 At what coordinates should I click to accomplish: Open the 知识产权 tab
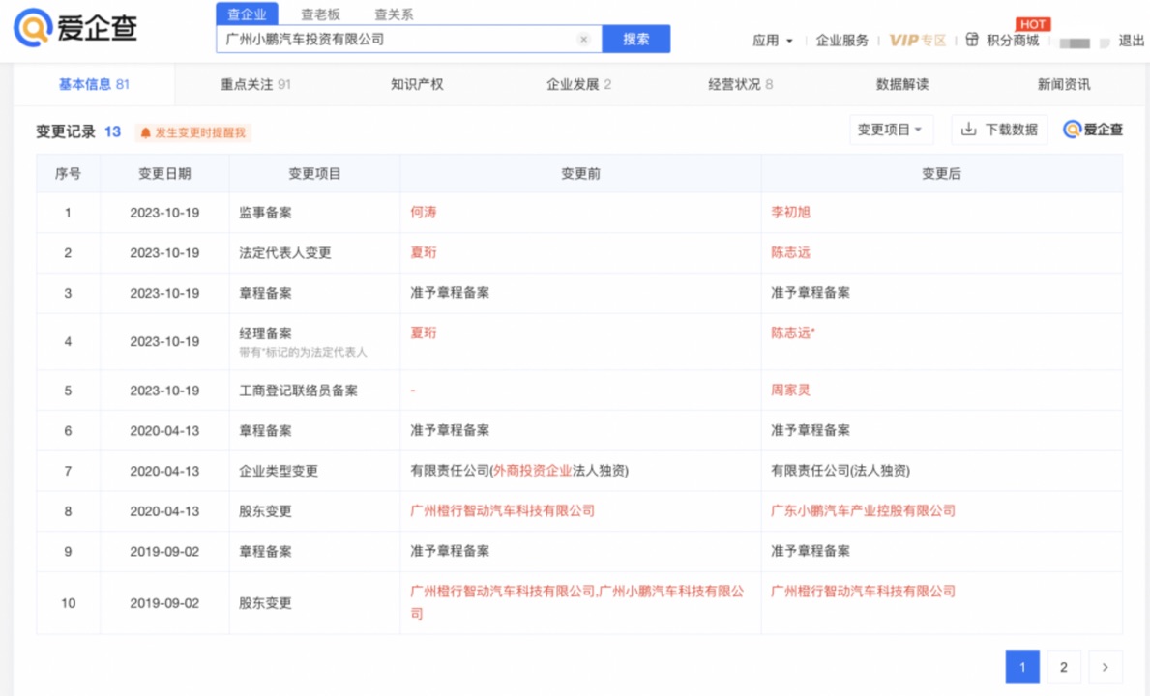click(x=417, y=84)
